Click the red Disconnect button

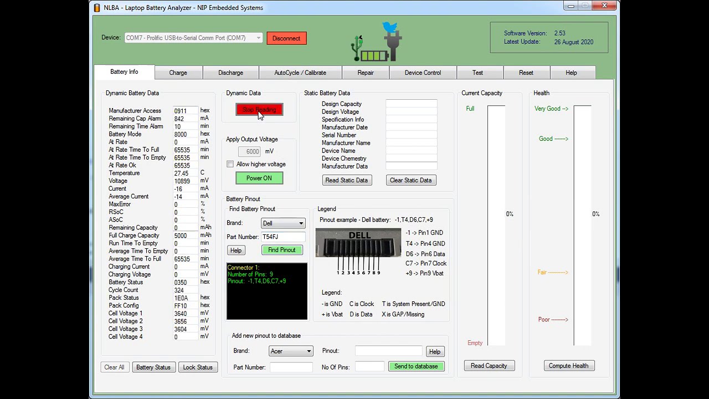(286, 38)
